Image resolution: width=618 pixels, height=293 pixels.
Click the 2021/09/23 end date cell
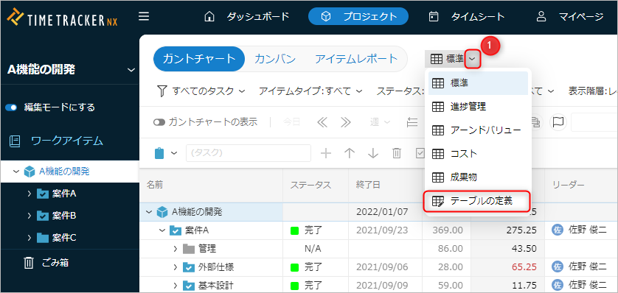coord(386,230)
